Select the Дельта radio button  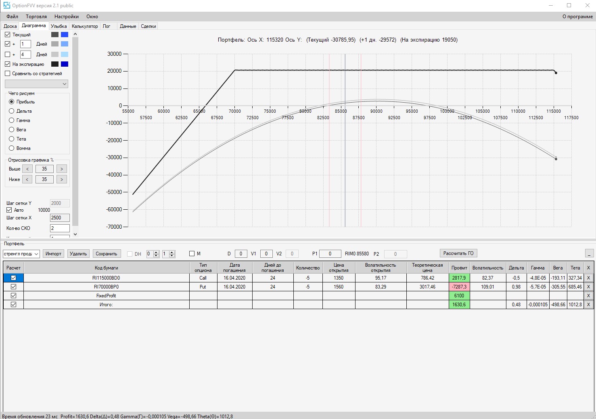[12, 111]
